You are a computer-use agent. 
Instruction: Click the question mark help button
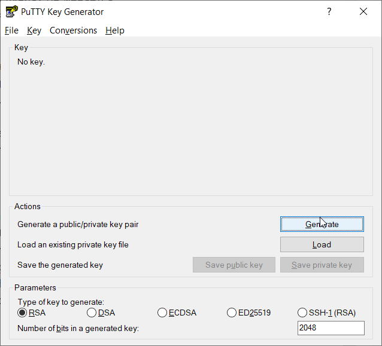pos(329,11)
